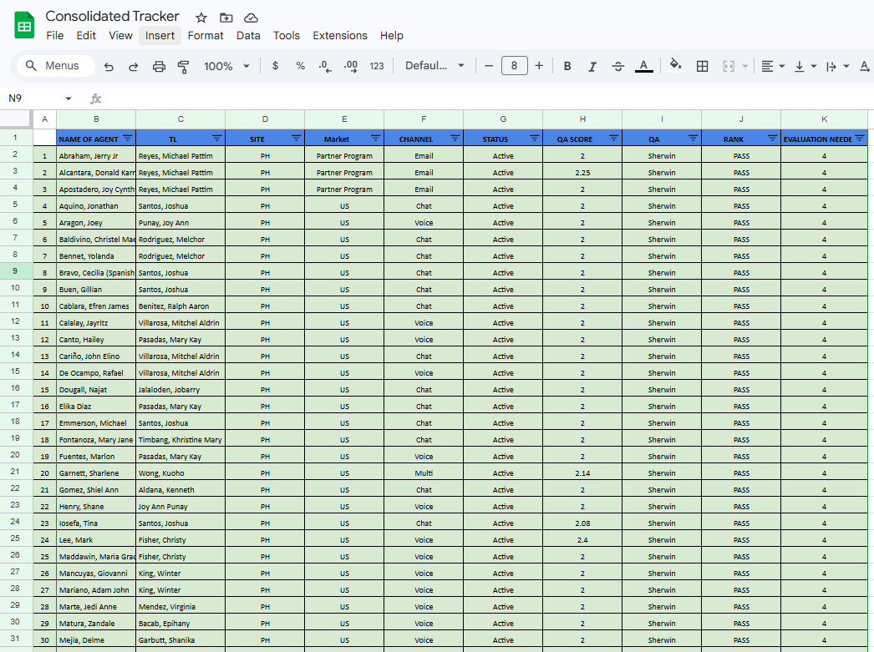
Task: Open the Default font dropdown
Action: (434, 66)
